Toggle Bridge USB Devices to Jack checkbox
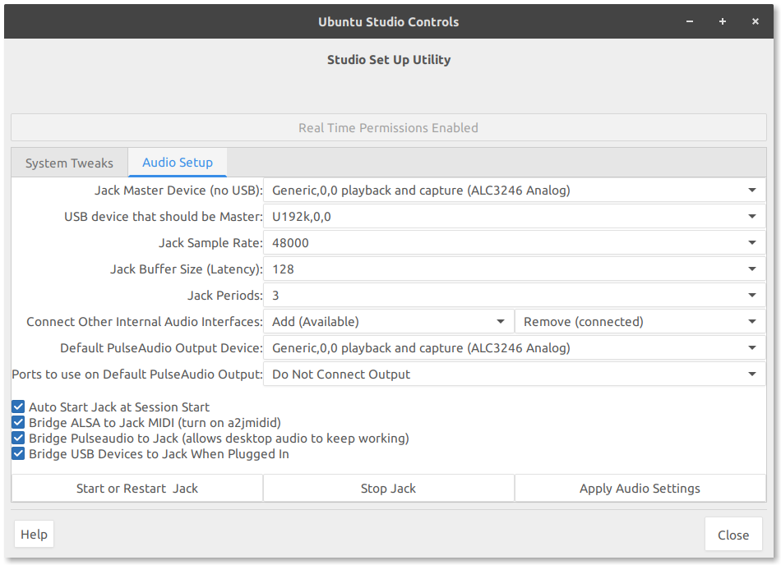 pyautogui.click(x=18, y=453)
